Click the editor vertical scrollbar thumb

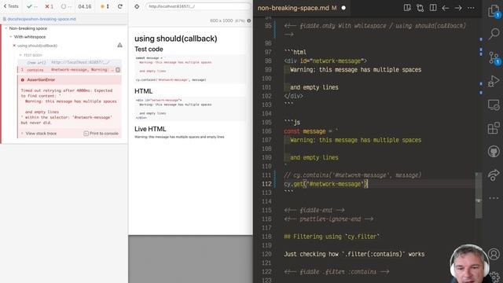tap(479, 195)
